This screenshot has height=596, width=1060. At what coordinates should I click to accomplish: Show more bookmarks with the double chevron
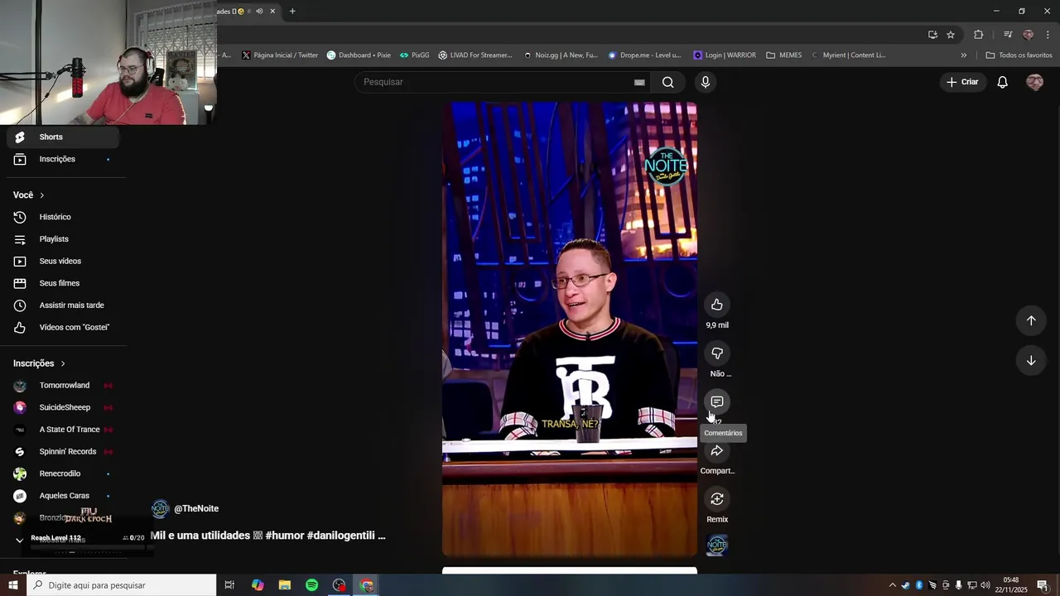(963, 55)
